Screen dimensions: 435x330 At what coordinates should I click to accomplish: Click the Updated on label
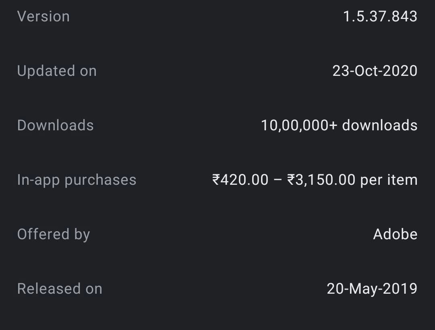pyautogui.click(x=57, y=71)
